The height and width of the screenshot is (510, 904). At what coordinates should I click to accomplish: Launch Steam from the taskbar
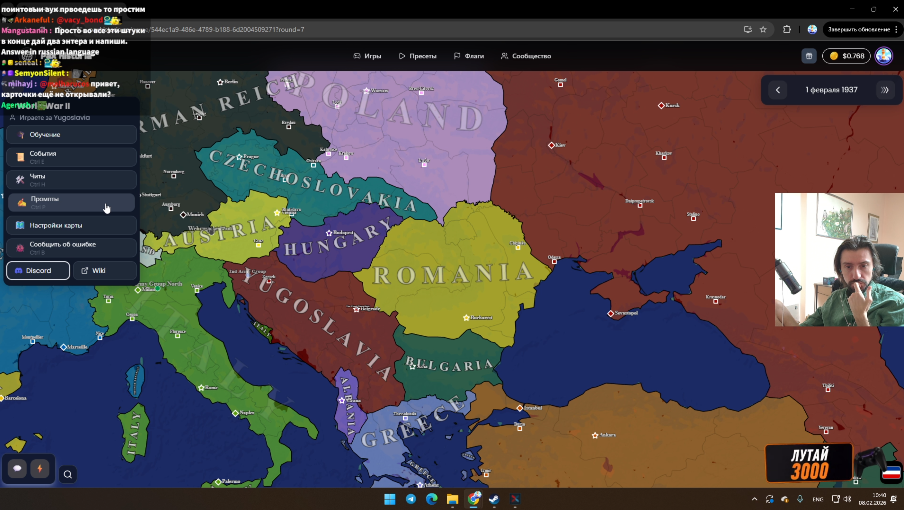coord(494,499)
